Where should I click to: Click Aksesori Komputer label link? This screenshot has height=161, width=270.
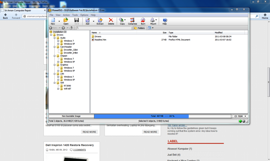pos(180,149)
